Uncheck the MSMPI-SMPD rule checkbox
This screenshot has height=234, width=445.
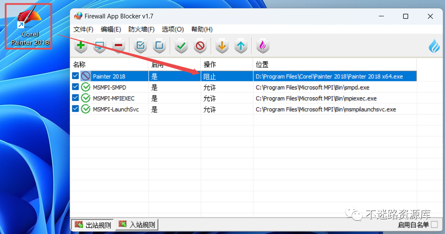pyautogui.click(x=75, y=86)
